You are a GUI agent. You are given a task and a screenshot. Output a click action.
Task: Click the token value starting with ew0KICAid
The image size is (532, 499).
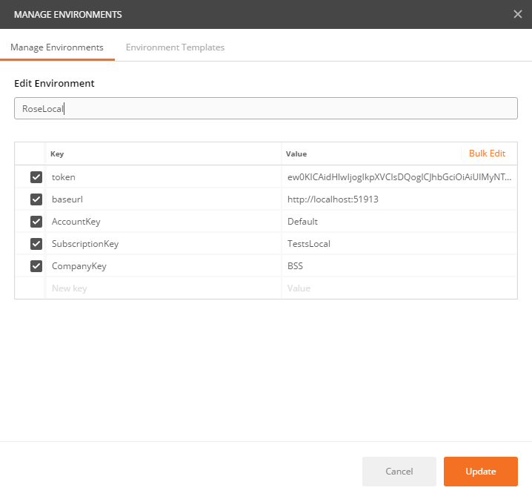coord(399,177)
